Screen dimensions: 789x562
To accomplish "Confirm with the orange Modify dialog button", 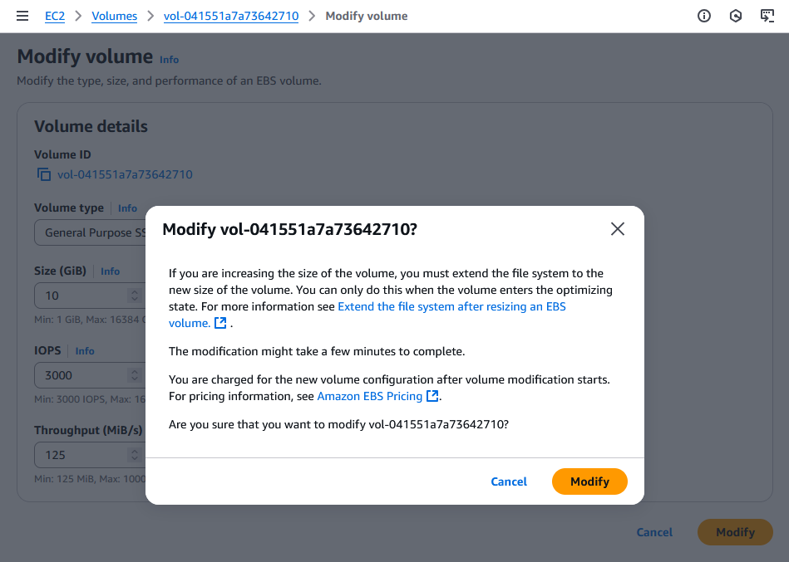I will 589,481.
